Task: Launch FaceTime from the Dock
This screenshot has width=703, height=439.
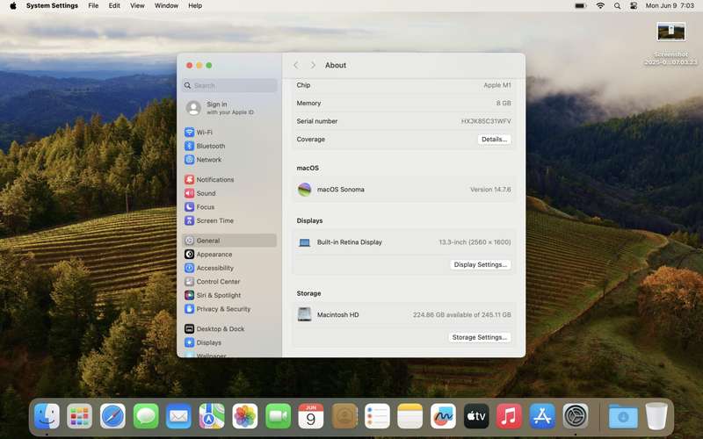Action: pyautogui.click(x=278, y=416)
